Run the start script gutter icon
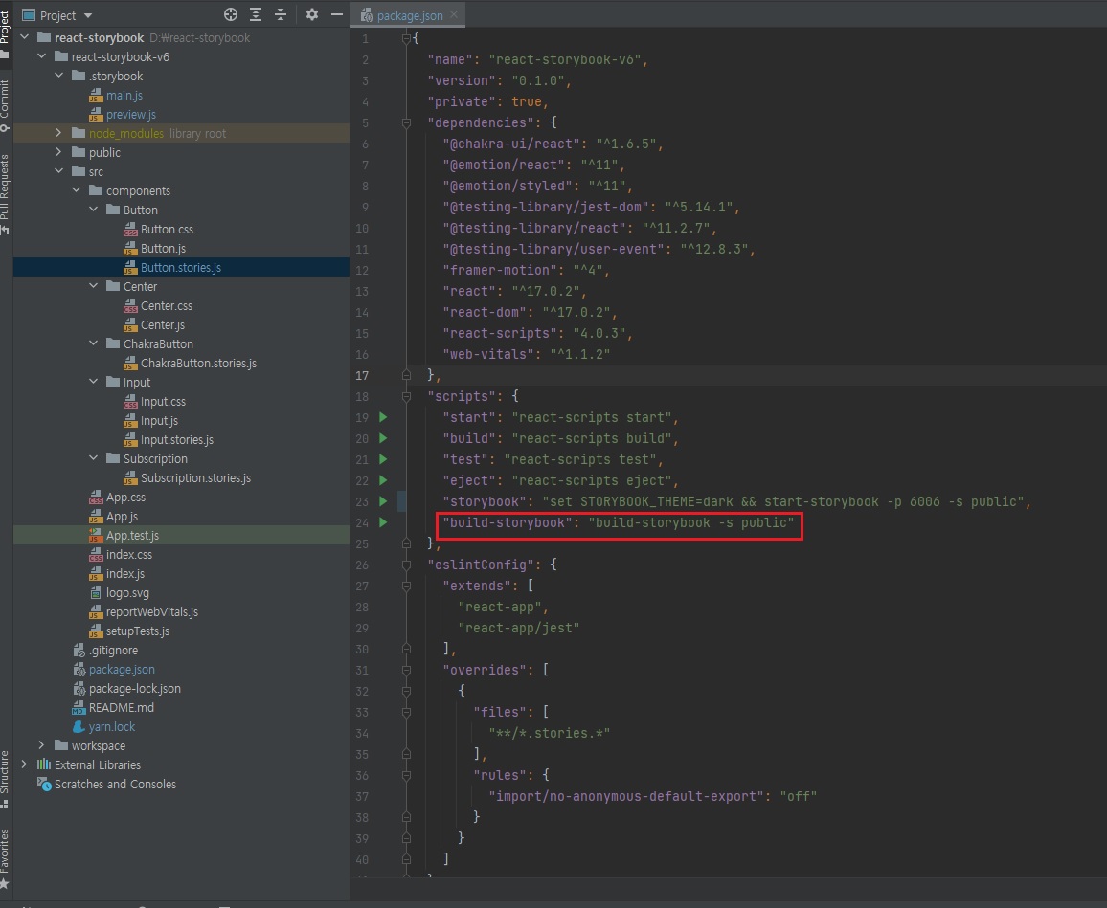Image resolution: width=1107 pixels, height=908 pixels. pos(383,417)
